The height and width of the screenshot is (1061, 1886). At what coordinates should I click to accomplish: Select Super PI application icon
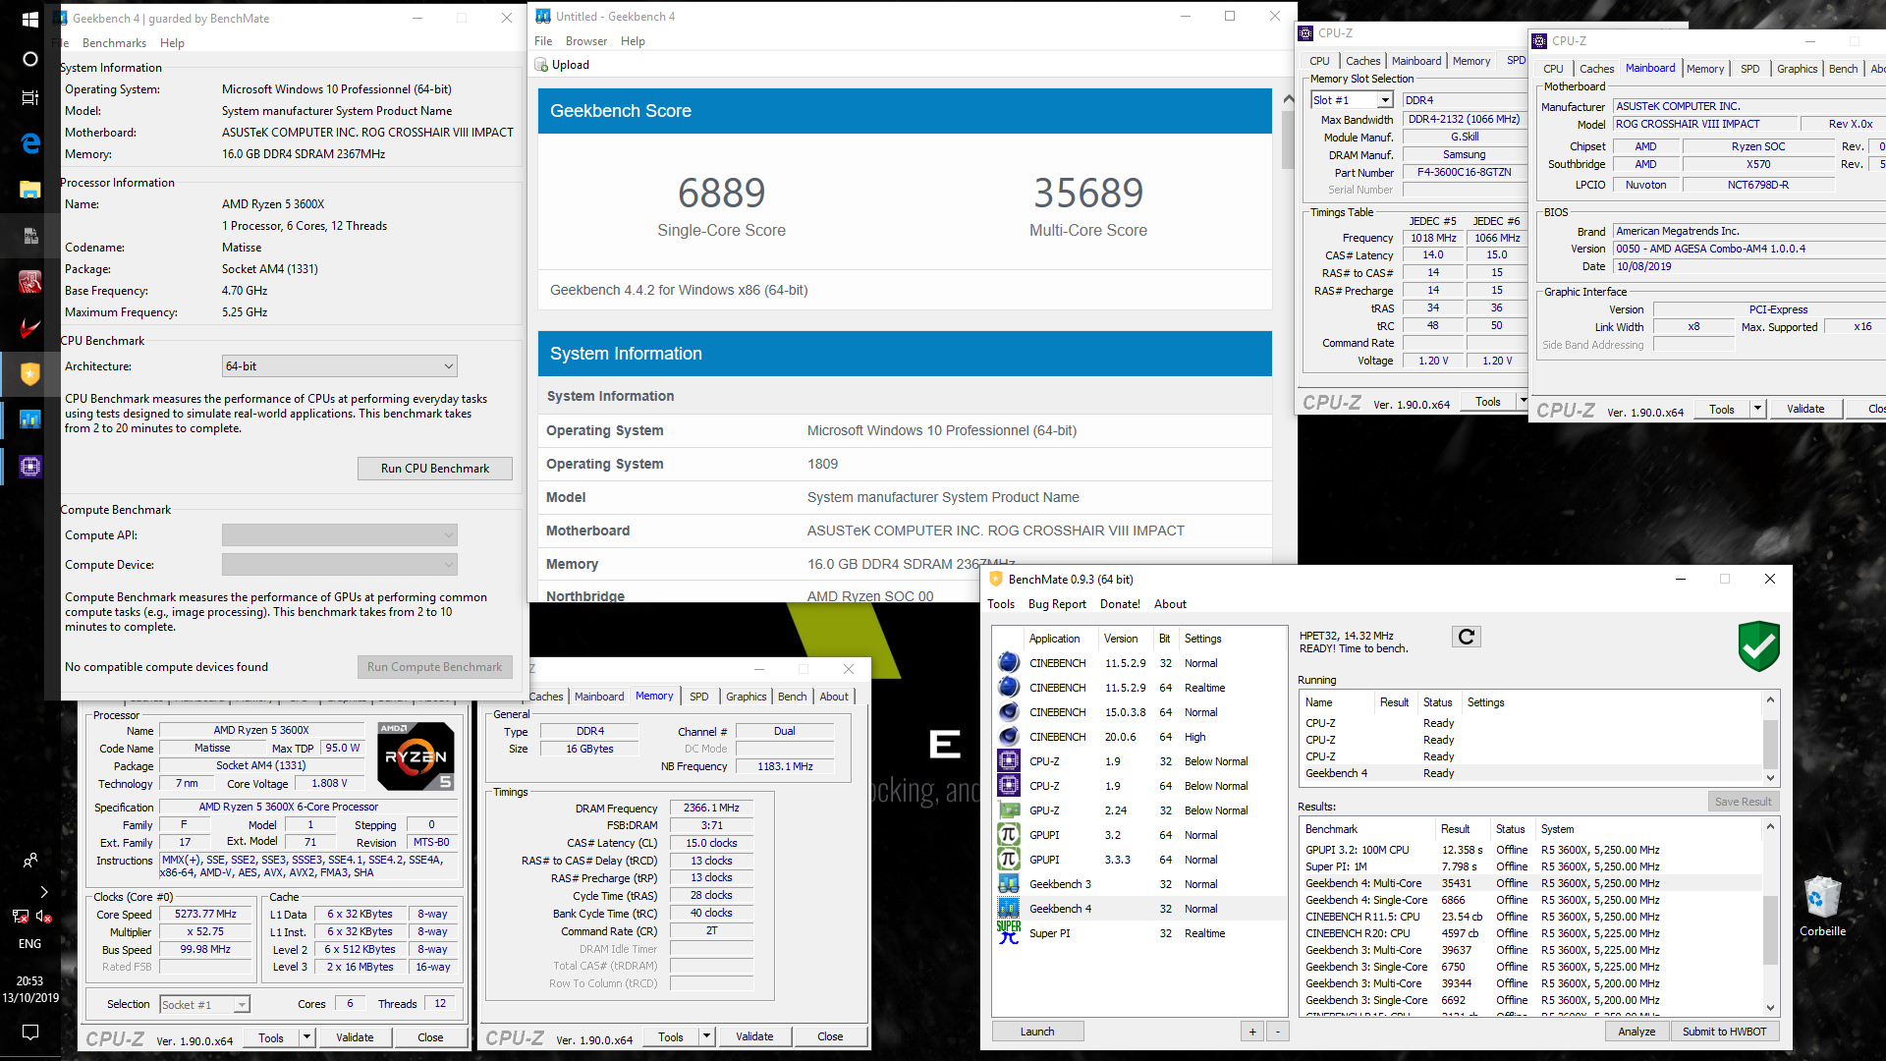1008,933
